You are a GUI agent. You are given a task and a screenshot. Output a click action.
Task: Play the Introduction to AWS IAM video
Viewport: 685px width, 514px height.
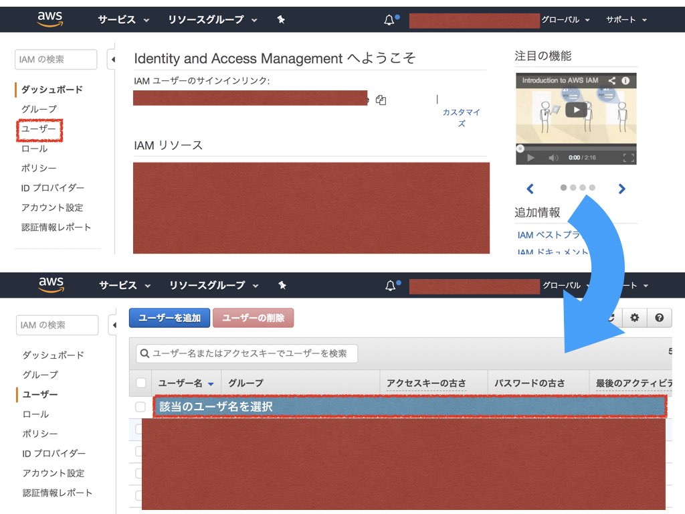coord(576,110)
